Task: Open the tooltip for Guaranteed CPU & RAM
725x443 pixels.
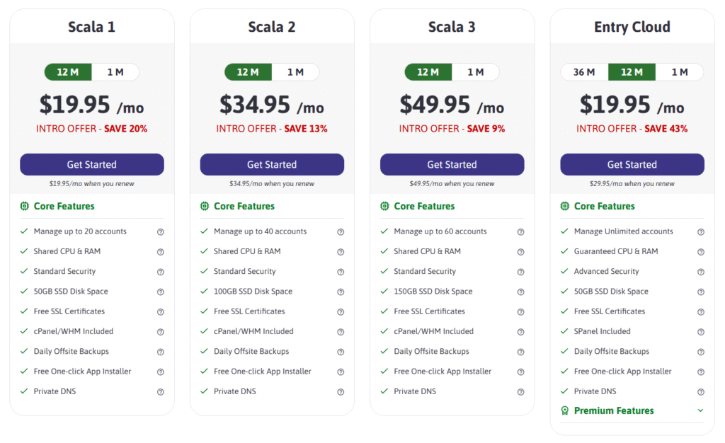Action: (x=701, y=251)
